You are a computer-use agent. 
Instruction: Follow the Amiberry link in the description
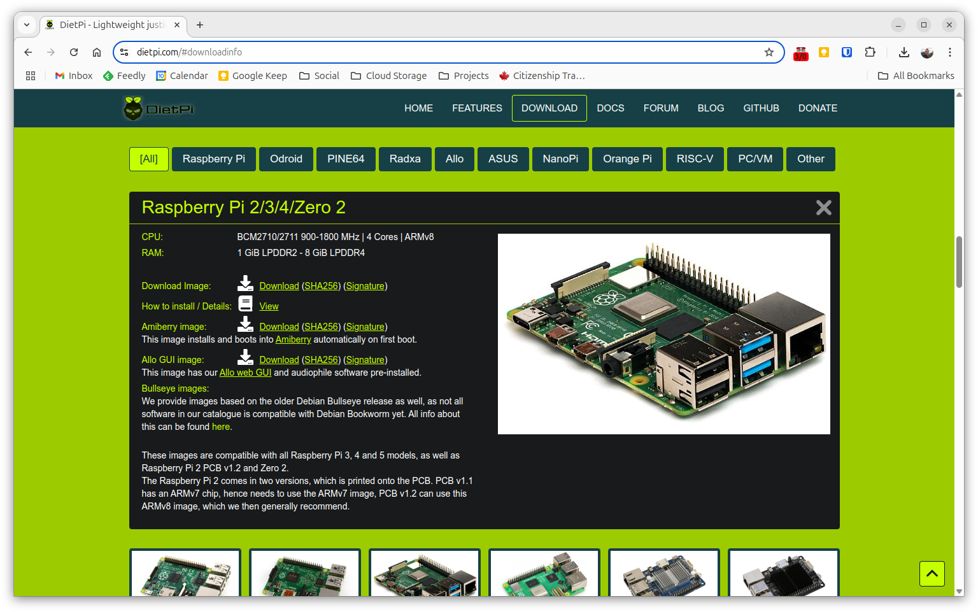(293, 339)
